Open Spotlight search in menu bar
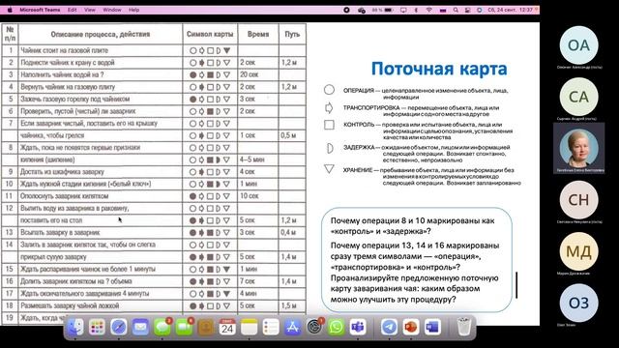 tap(456, 10)
